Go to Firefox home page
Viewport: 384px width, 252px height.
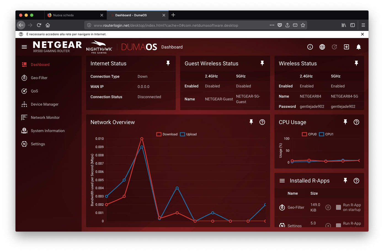point(48,25)
